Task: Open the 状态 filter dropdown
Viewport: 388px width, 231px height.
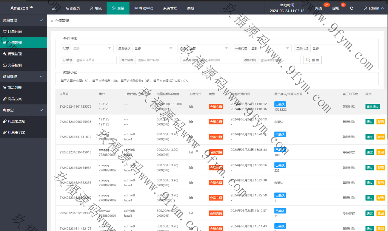Action: point(92,48)
